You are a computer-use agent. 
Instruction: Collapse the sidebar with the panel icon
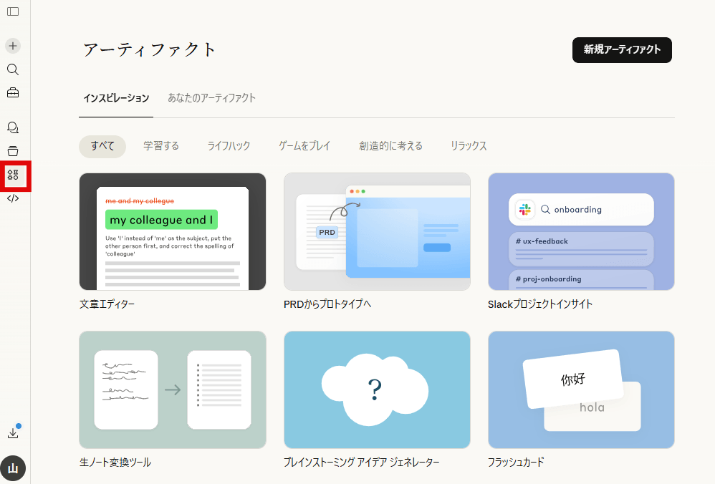click(11, 11)
